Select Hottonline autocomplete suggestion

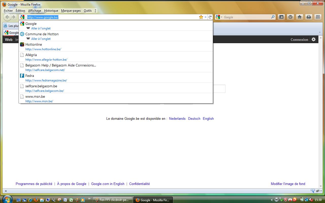(116, 46)
